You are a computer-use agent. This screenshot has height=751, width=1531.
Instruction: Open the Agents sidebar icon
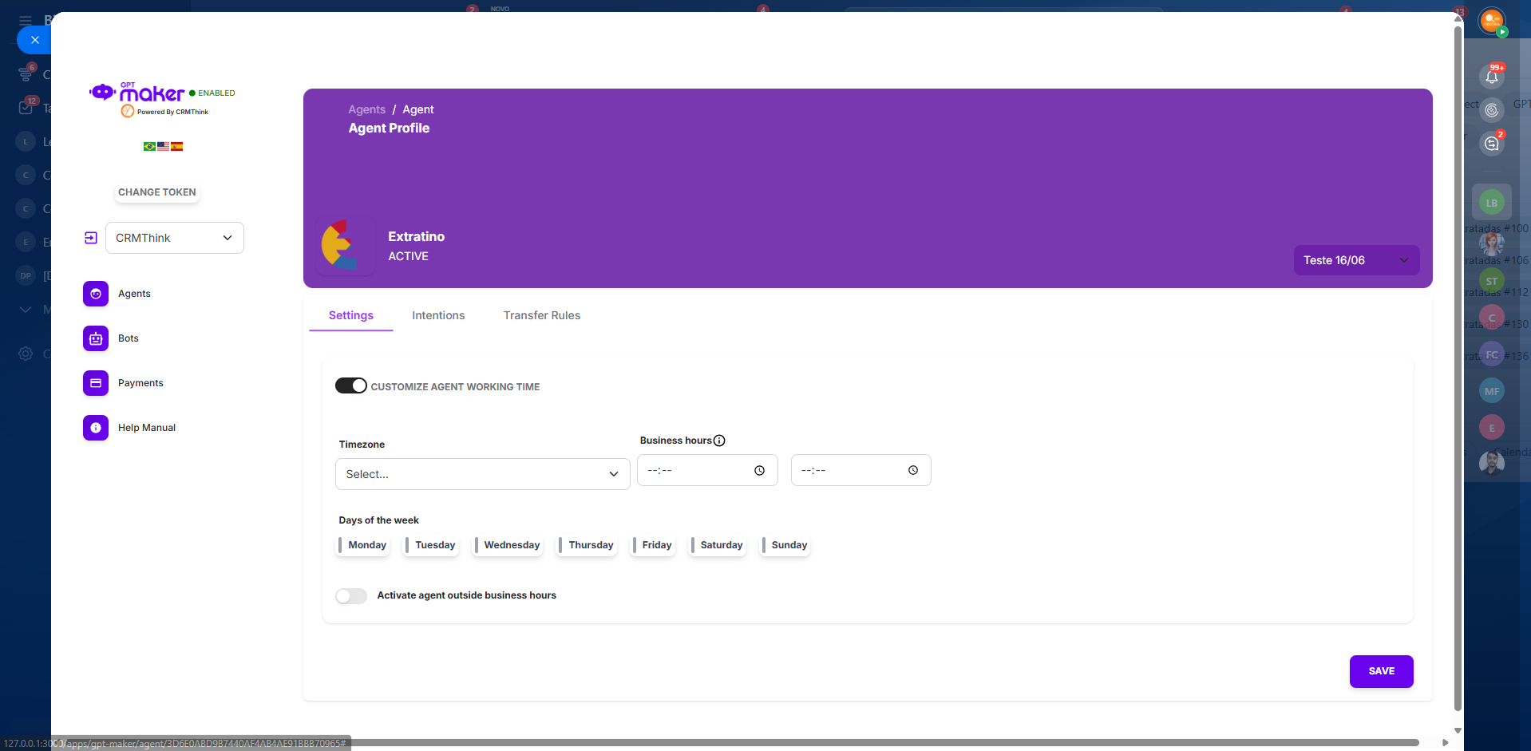96,294
